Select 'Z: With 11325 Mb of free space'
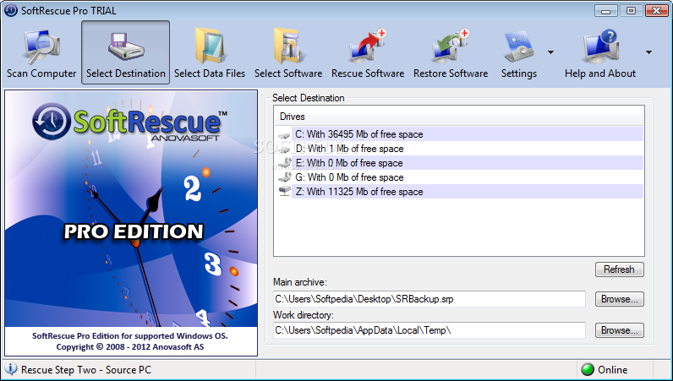This screenshot has height=381, width=673. pos(460,192)
